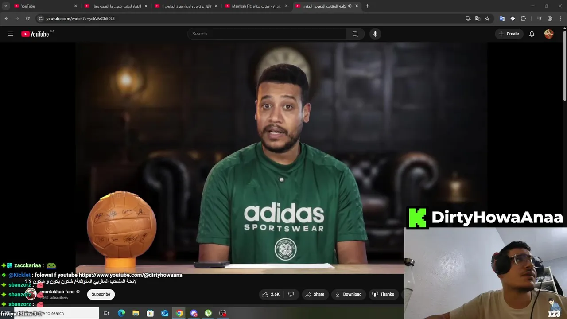Install app icon in address bar
The image size is (567, 319).
468,19
